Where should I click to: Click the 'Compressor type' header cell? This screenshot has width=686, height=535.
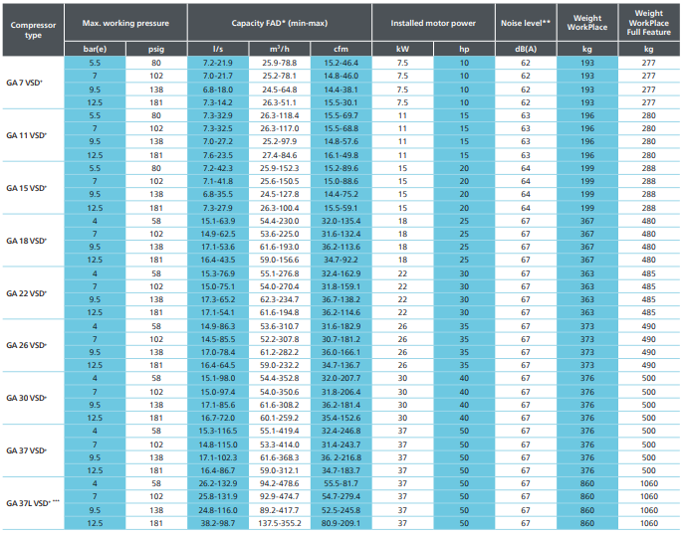pos(33,30)
